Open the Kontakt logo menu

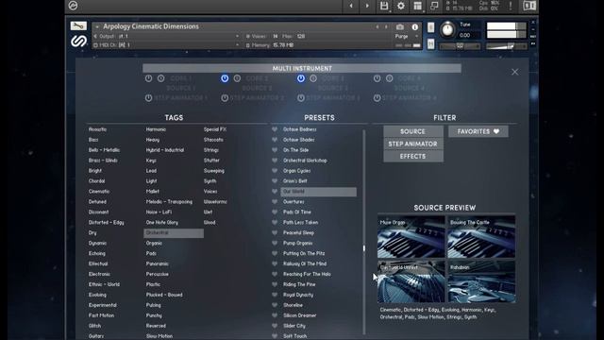[73, 6]
